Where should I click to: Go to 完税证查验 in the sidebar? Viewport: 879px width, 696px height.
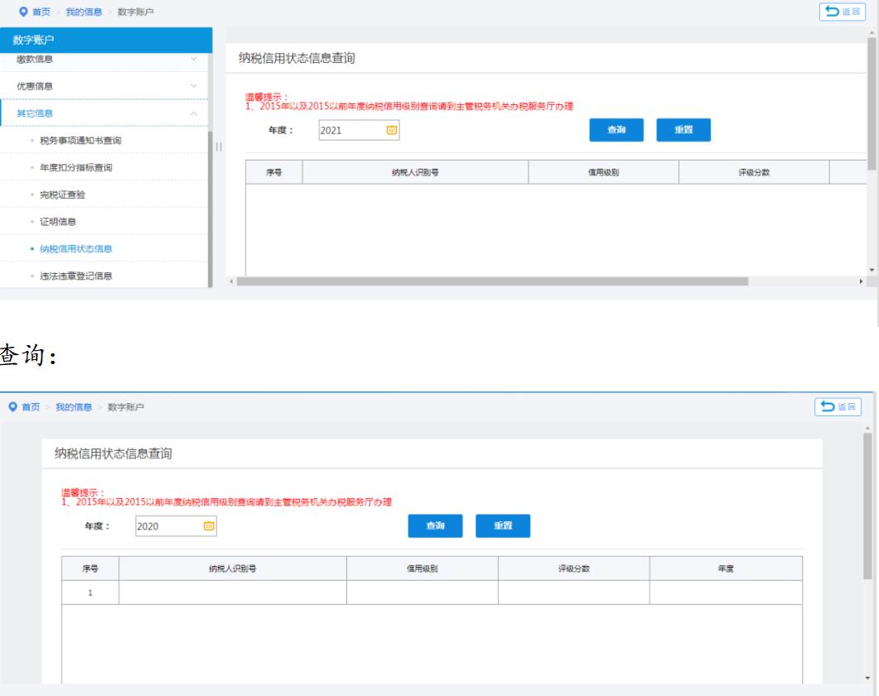click(65, 195)
